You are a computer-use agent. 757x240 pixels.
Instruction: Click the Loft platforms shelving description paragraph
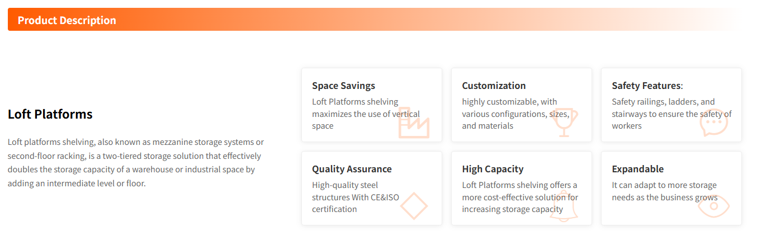tap(135, 163)
